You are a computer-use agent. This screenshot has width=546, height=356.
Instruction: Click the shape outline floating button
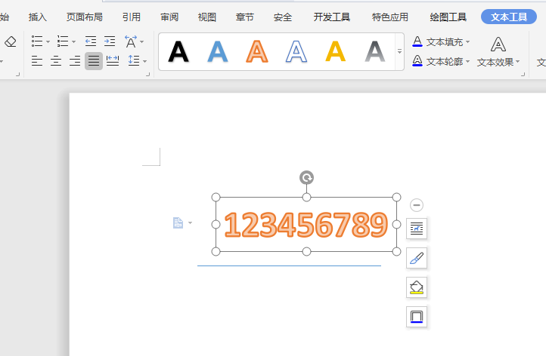pos(417,317)
